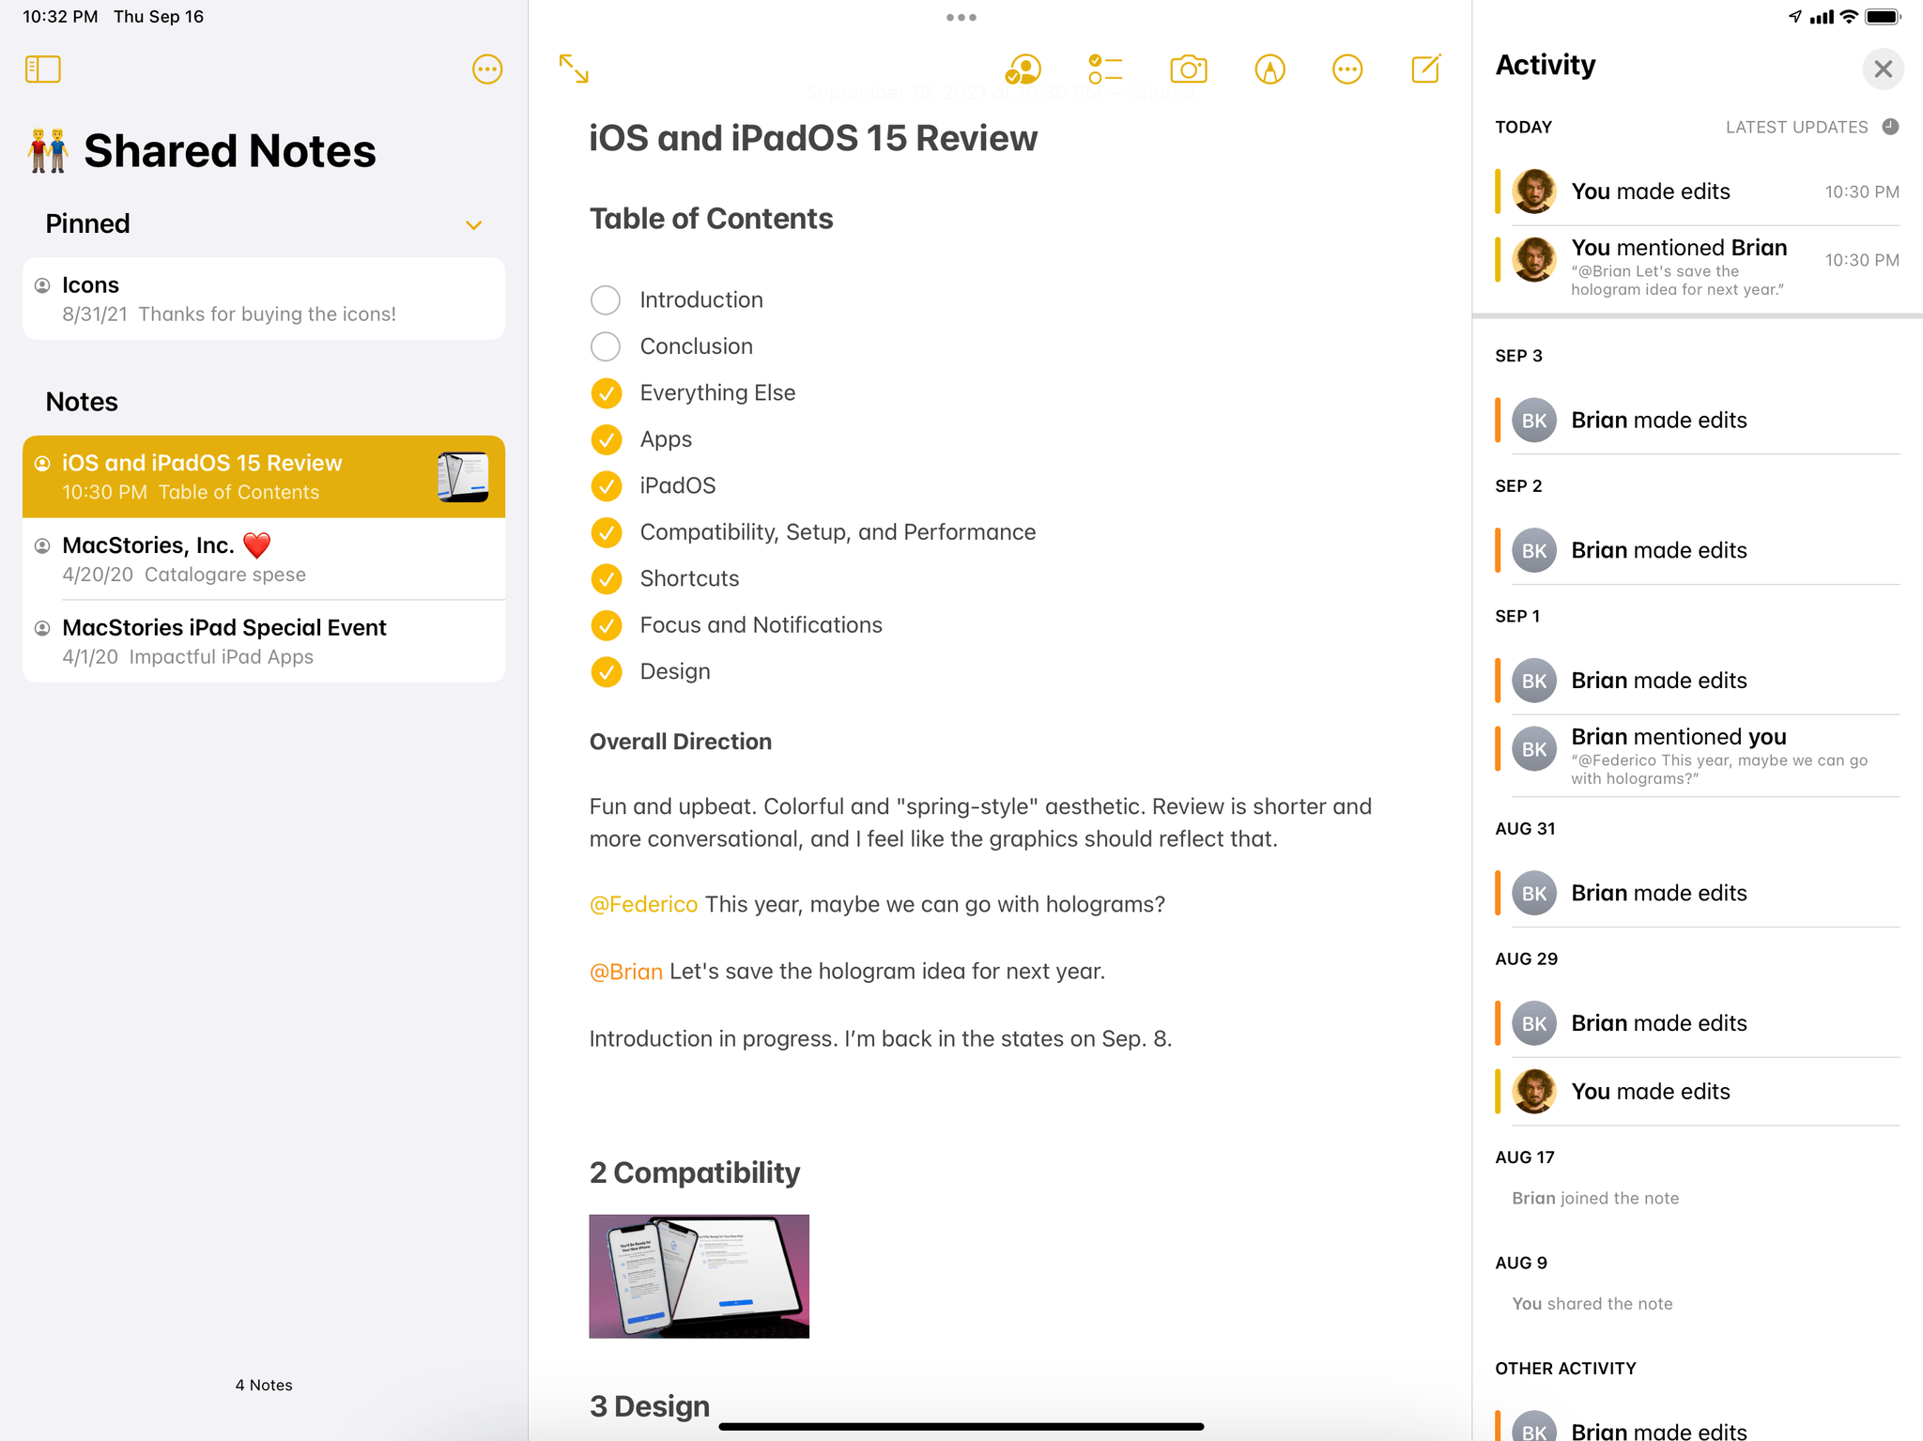Screen dimensions: 1923x1441
Task: Tap the Table of Contents heading
Action: coord(711,218)
